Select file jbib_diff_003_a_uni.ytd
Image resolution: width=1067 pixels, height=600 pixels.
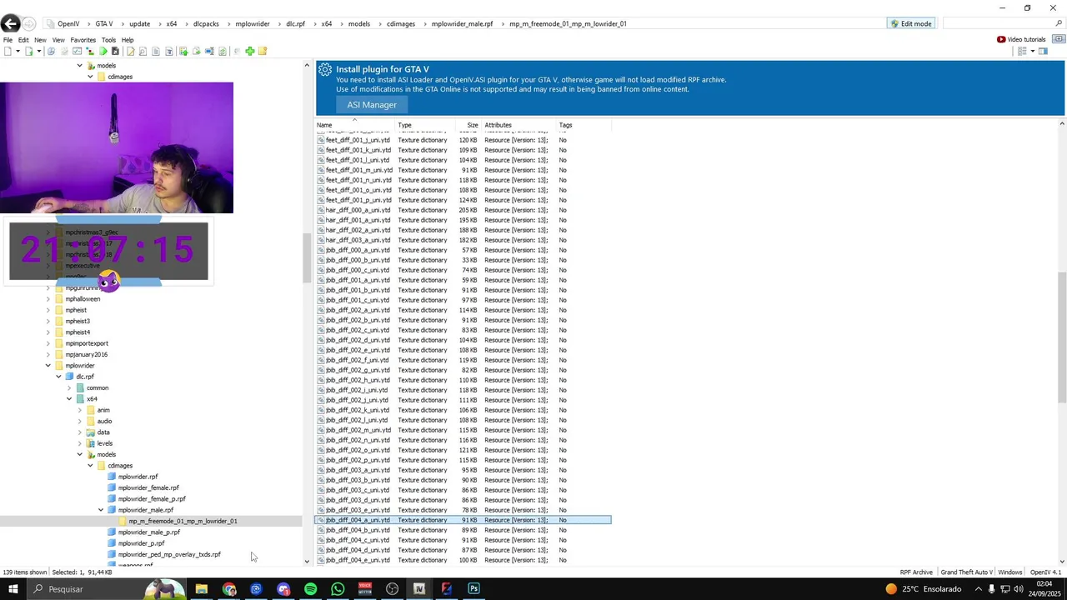pyautogui.click(x=358, y=470)
